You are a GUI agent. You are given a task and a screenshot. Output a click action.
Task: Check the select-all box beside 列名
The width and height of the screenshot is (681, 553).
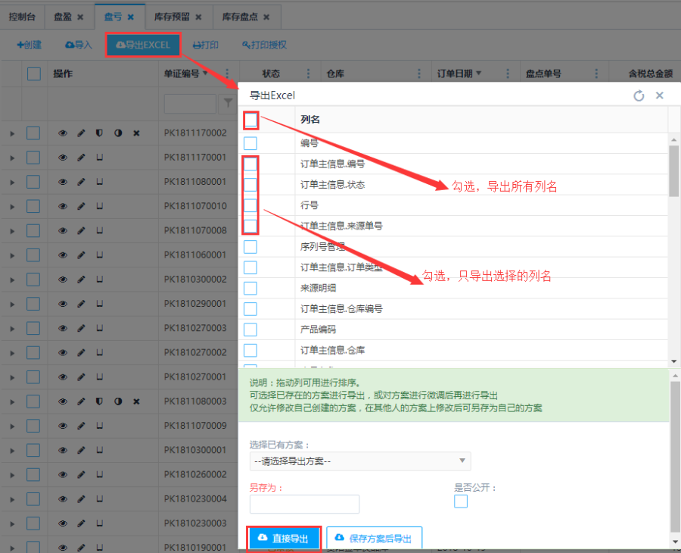[x=251, y=120]
